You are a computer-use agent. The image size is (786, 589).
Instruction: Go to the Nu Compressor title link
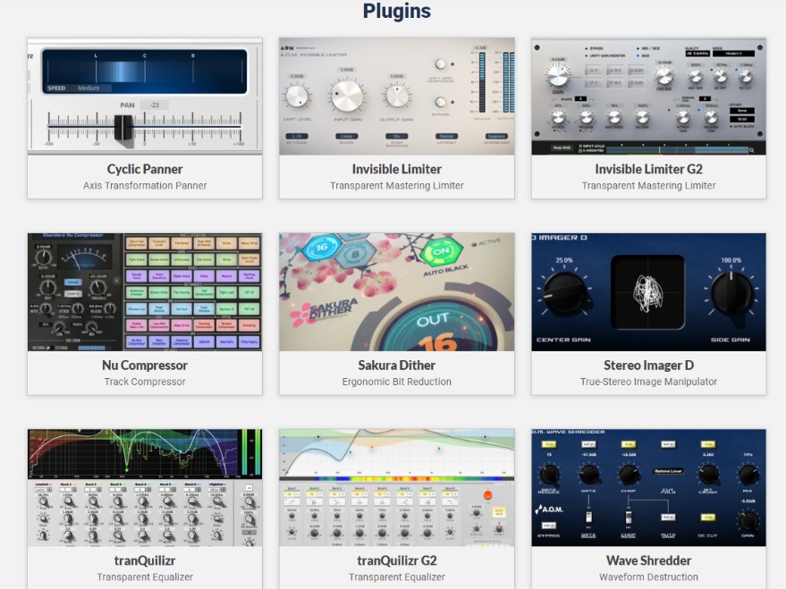coord(144,365)
